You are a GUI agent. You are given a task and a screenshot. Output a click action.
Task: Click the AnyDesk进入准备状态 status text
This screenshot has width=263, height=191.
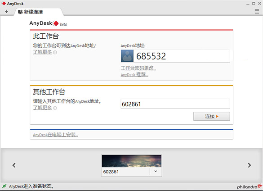coord(31,186)
